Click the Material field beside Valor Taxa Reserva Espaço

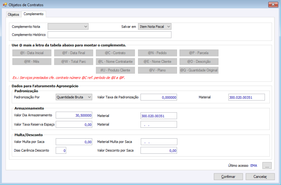coord(159,125)
